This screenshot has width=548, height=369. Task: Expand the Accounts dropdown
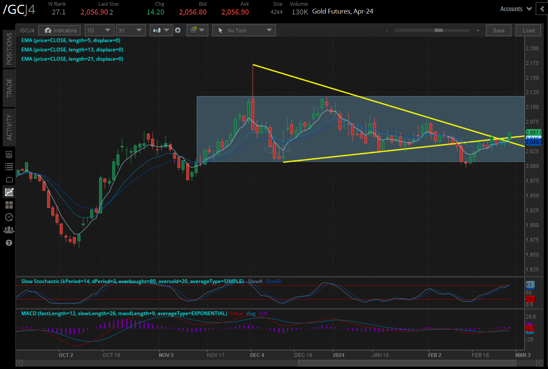pyautogui.click(x=516, y=9)
